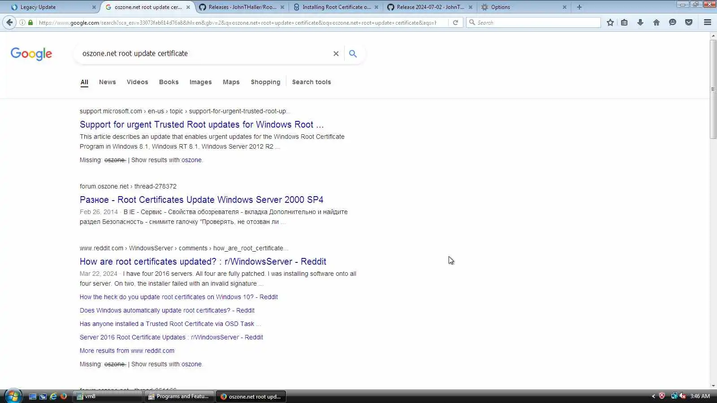Close the Installing Root Certificate tab
Image resolution: width=717 pixels, height=403 pixels.
376,7
